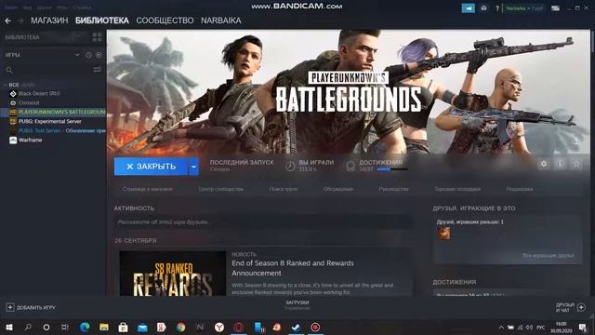595x335 pixels.
Task: Open the Справка menu in the top bar
Action: [x=82, y=7]
